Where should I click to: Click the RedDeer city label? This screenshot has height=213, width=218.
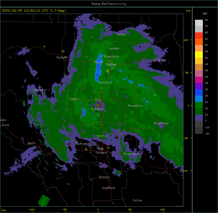112,65
